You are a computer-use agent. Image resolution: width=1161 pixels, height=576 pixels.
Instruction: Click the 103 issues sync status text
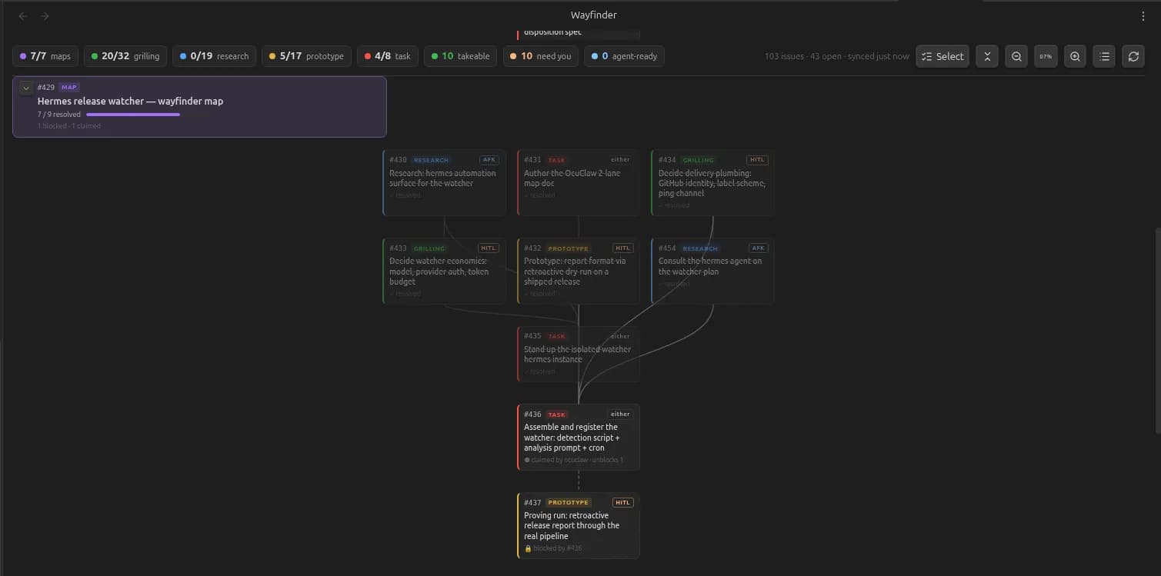tap(837, 56)
